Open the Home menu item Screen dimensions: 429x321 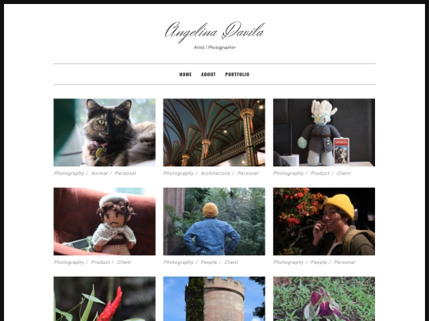(x=185, y=75)
